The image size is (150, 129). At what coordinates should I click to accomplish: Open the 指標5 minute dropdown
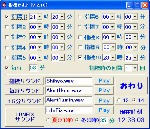click(62, 58)
